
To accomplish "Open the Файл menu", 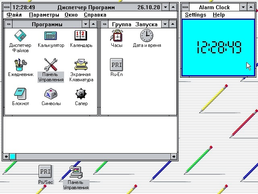I will [x=14, y=15].
